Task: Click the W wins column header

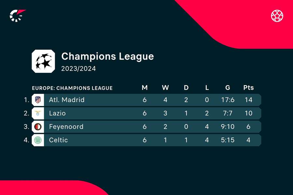Action: 165,87
